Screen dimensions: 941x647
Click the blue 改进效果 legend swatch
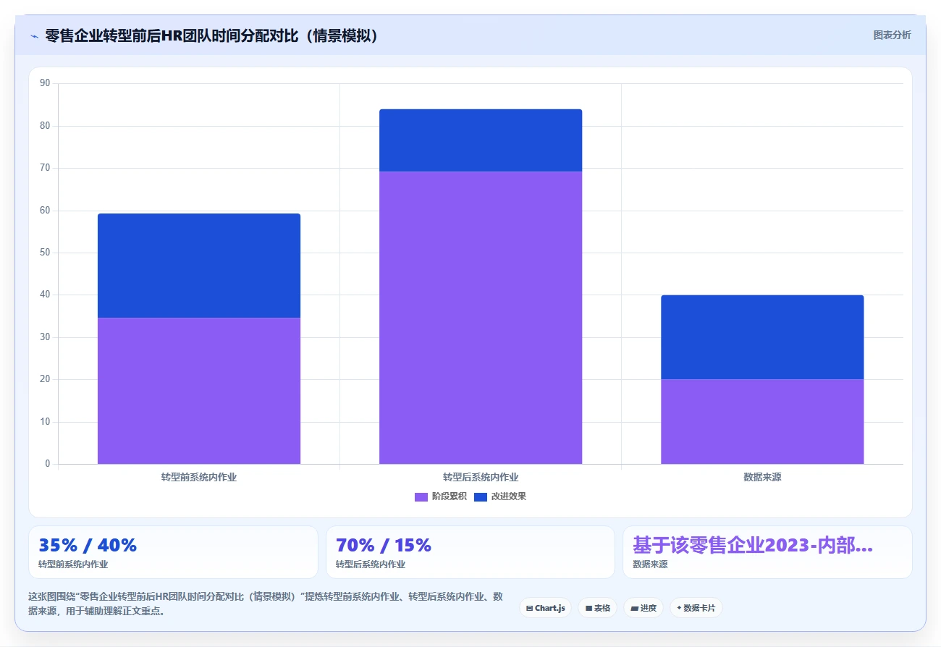pyautogui.click(x=481, y=497)
